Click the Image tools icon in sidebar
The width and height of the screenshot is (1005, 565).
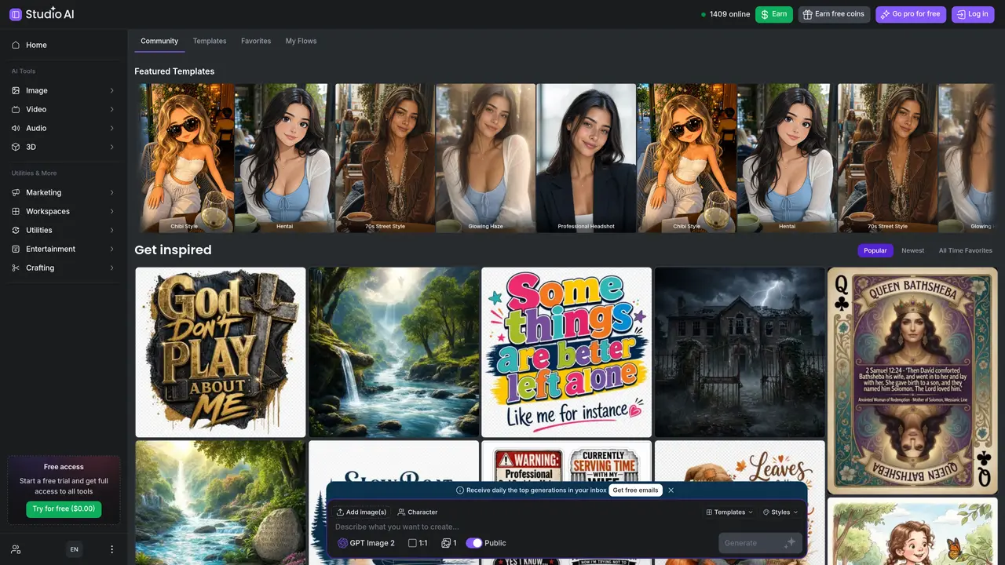click(x=16, y=90)
